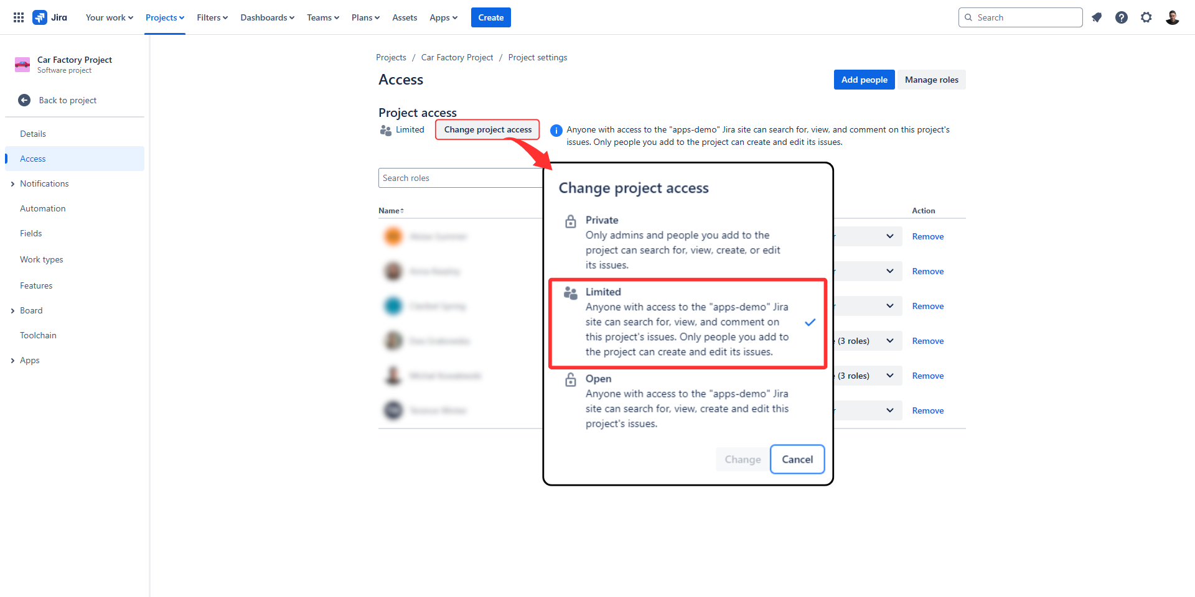Image resolution: width=1195 pixels, height=597 pixels.
Task: Open the settings gear icon
Action: click(x=1146, y=17)
